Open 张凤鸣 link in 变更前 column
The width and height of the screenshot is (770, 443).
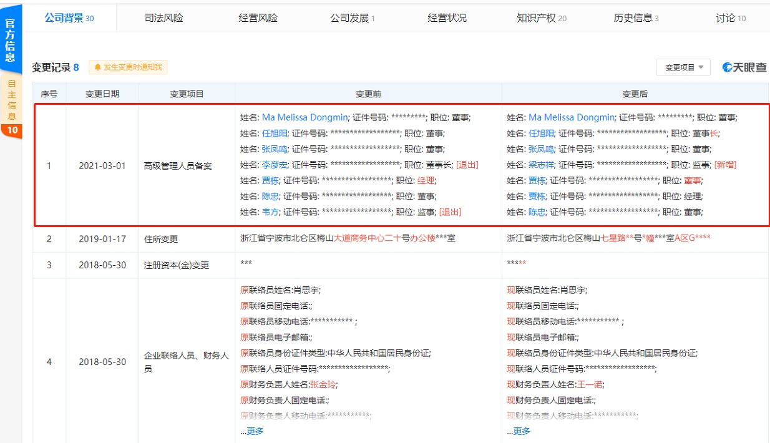(275, 149)
